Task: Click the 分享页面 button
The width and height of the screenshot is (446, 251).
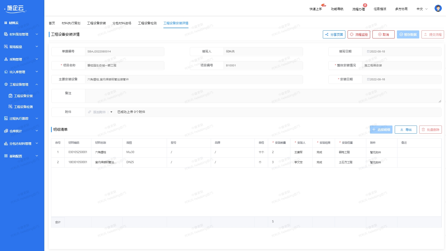Action: tap(334, 35)
